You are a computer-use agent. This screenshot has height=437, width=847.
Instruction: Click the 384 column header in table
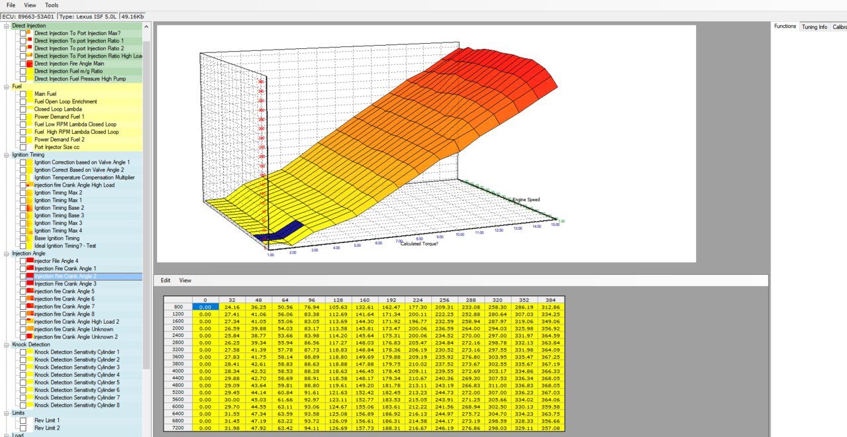click(551, 300)
